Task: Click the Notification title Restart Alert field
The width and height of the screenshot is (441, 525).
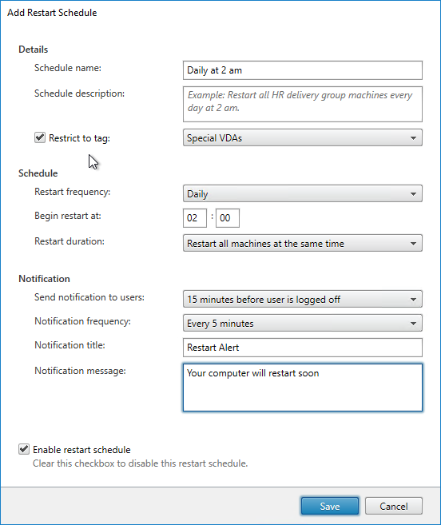Action: 302,348
